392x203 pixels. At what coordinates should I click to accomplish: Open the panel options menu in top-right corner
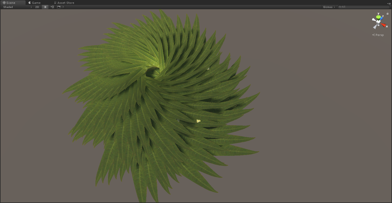[x=389, y=3]
